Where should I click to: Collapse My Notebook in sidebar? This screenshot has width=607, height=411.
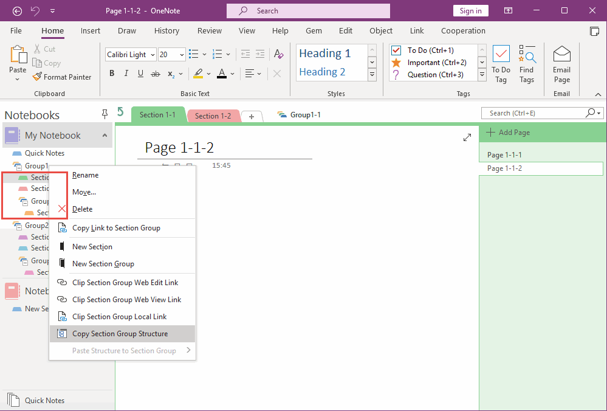pos(104,135)
